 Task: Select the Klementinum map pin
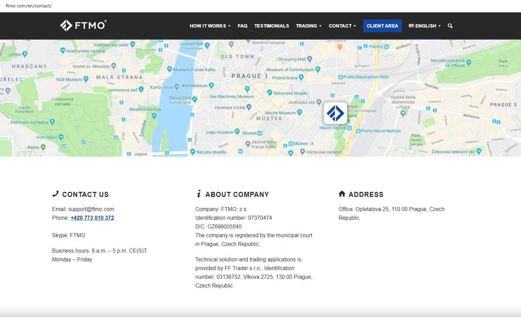click(x=211, y=86)
